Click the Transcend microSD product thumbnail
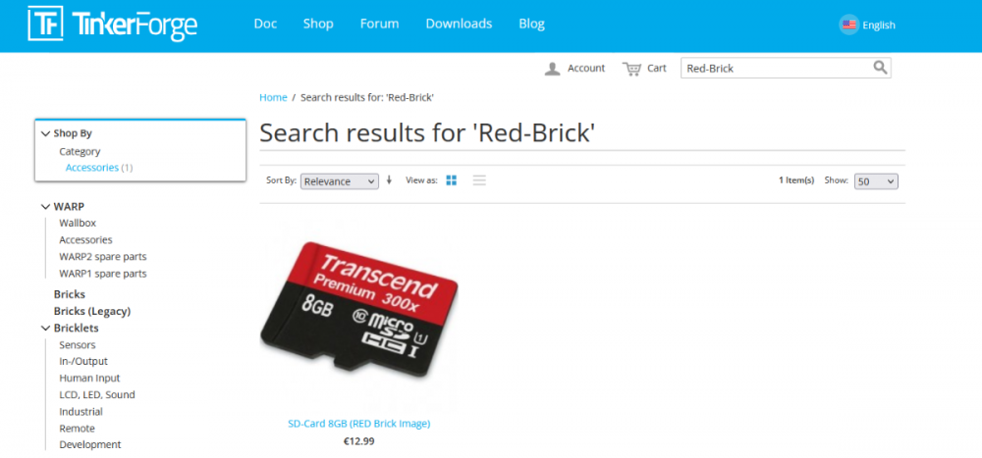Viewport: 982px width, 458px height. coord(358,310)
